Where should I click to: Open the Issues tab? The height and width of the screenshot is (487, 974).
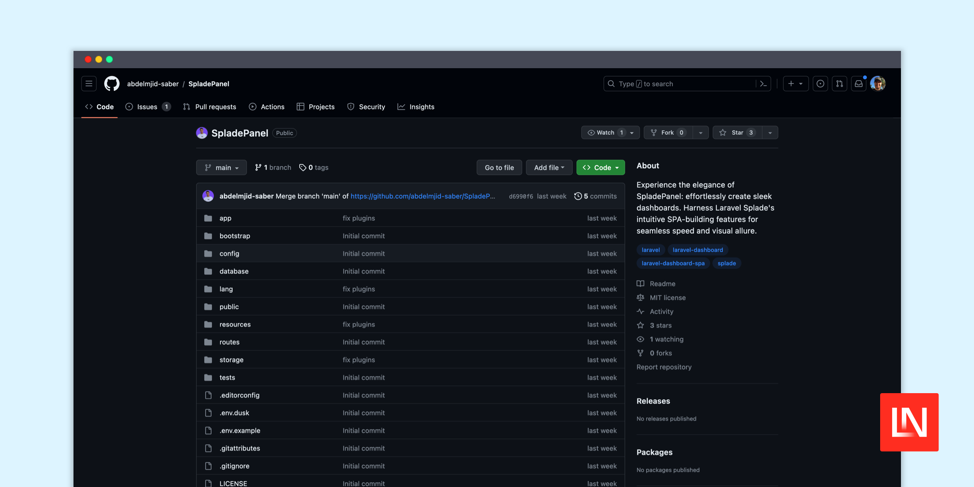click(x=148, y=107)
